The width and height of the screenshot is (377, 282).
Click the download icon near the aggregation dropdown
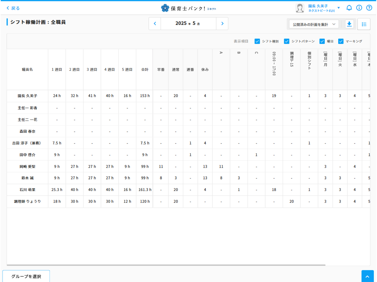[x=349, y=24]
